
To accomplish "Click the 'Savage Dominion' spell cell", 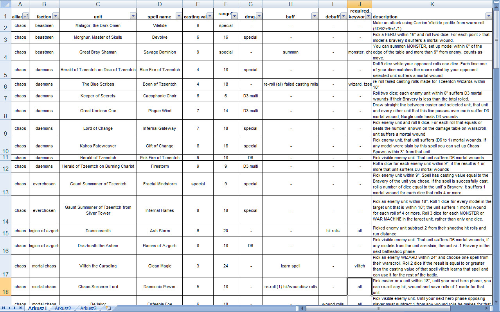I will click(160, 52).
